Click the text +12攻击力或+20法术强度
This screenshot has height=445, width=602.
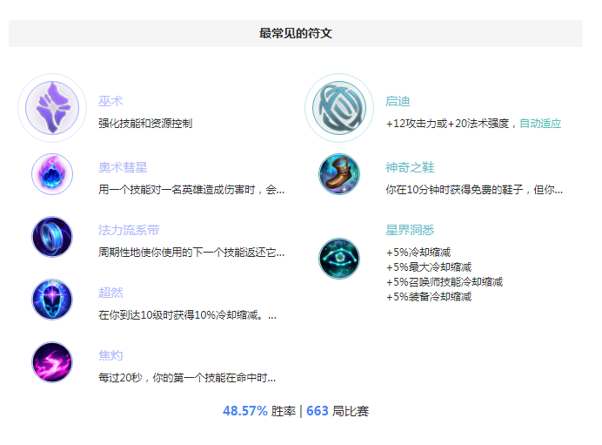[x=447, y=124]
